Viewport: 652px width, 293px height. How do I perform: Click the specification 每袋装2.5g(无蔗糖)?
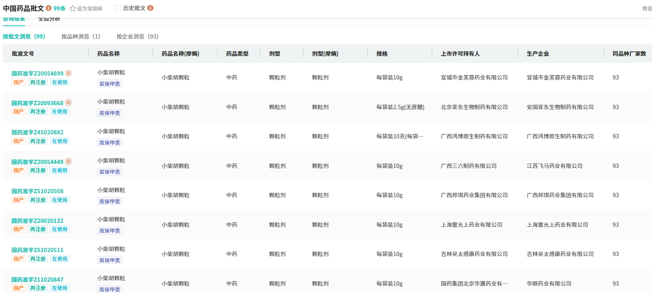pos(400,107)
